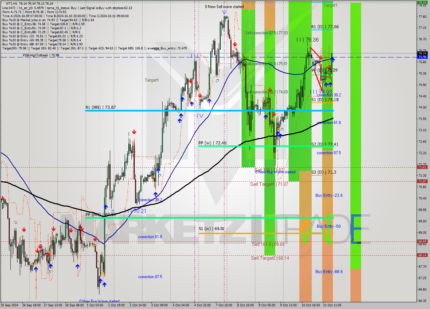Select the 'S1 (D) | 74.18' pivot label
Image resolution: width=430 pixels, height=309 pixels.
click(325, 99)
